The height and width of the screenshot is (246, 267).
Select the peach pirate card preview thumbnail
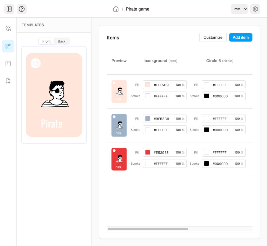click(x=119, y=92)
